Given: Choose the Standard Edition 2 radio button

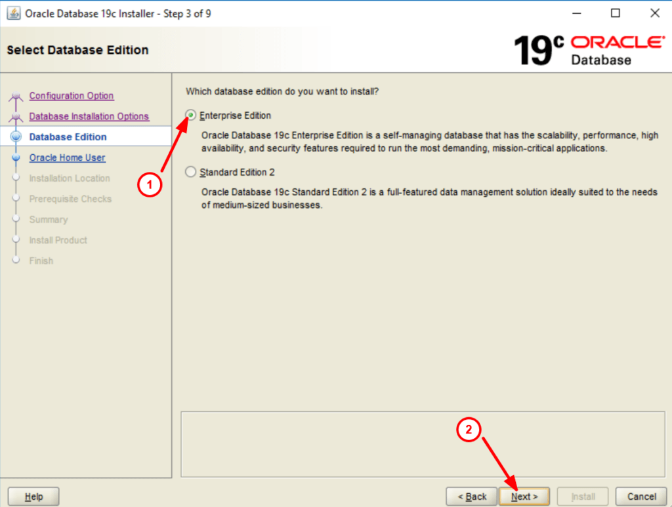Looking at the screenshot, I should point(191,172).
